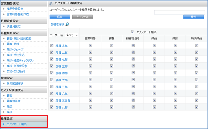Open 顧客担当者 under カスタム項目設定

click(x=14, y=101)
